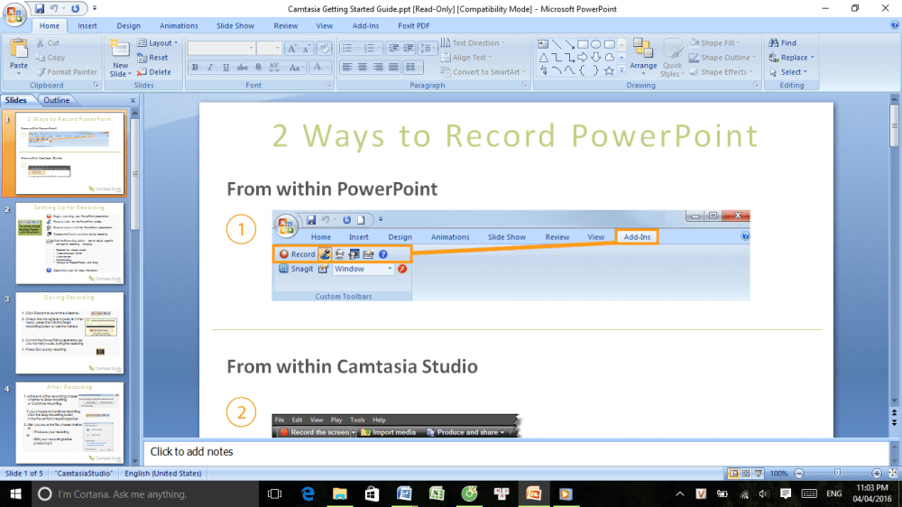Open the Windows Start menu

[15, 493]
